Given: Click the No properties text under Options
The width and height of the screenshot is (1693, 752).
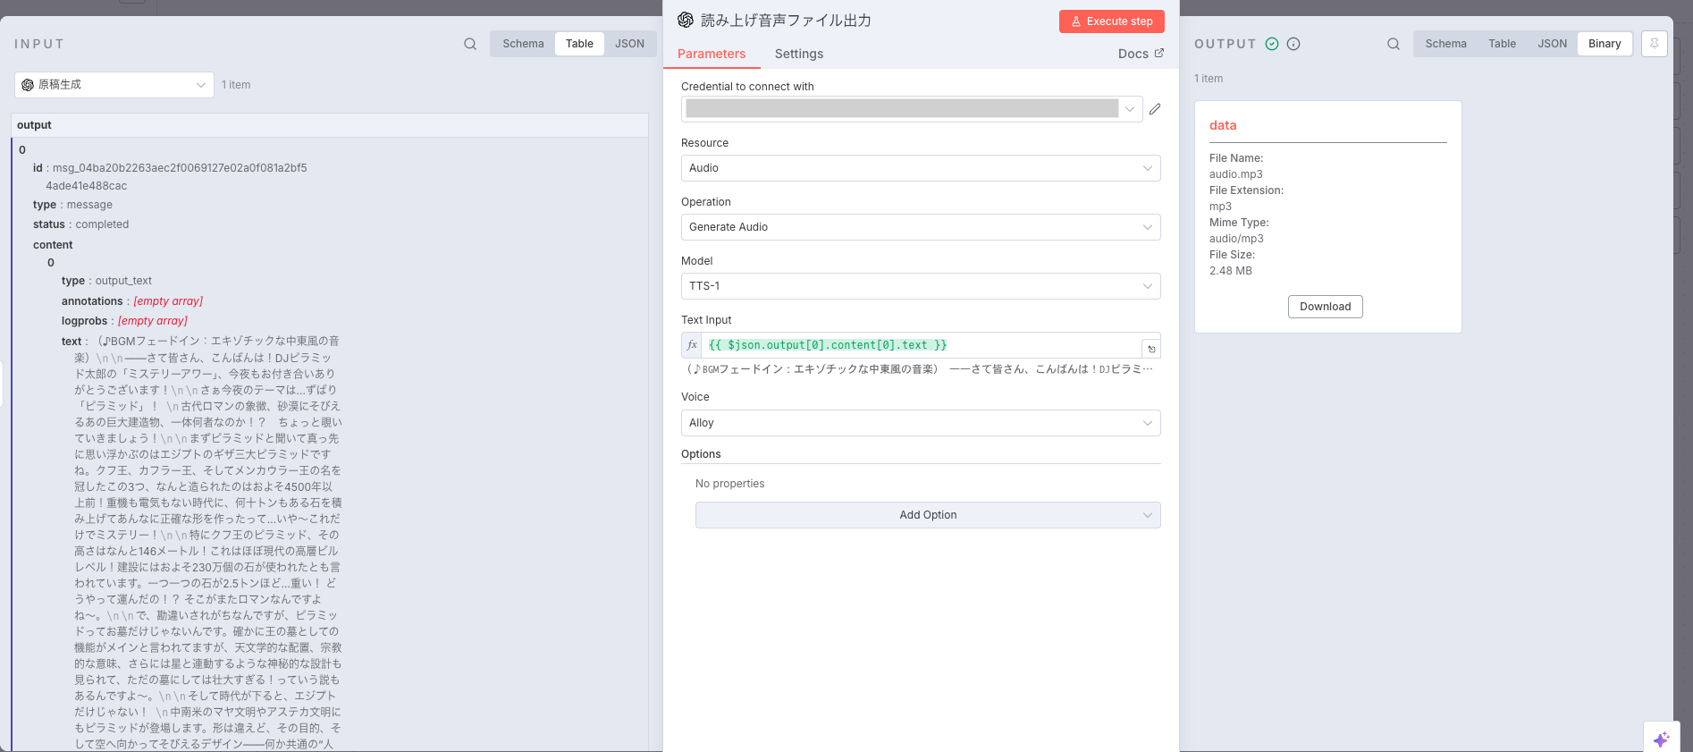Looking at the screenshot, I should [x=730, y=484].
